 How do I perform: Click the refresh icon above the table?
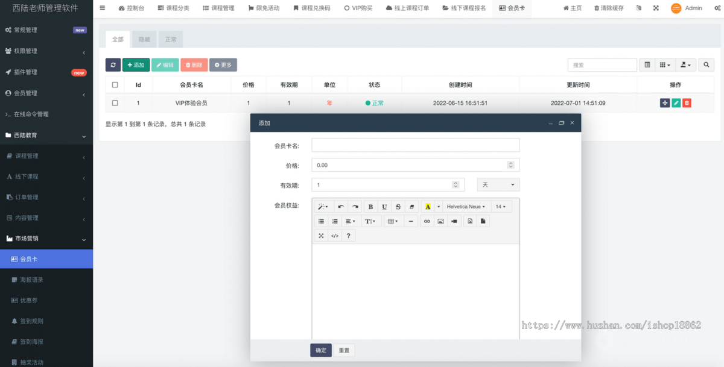113,64
